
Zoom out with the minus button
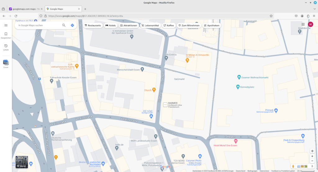pos(312,161)
